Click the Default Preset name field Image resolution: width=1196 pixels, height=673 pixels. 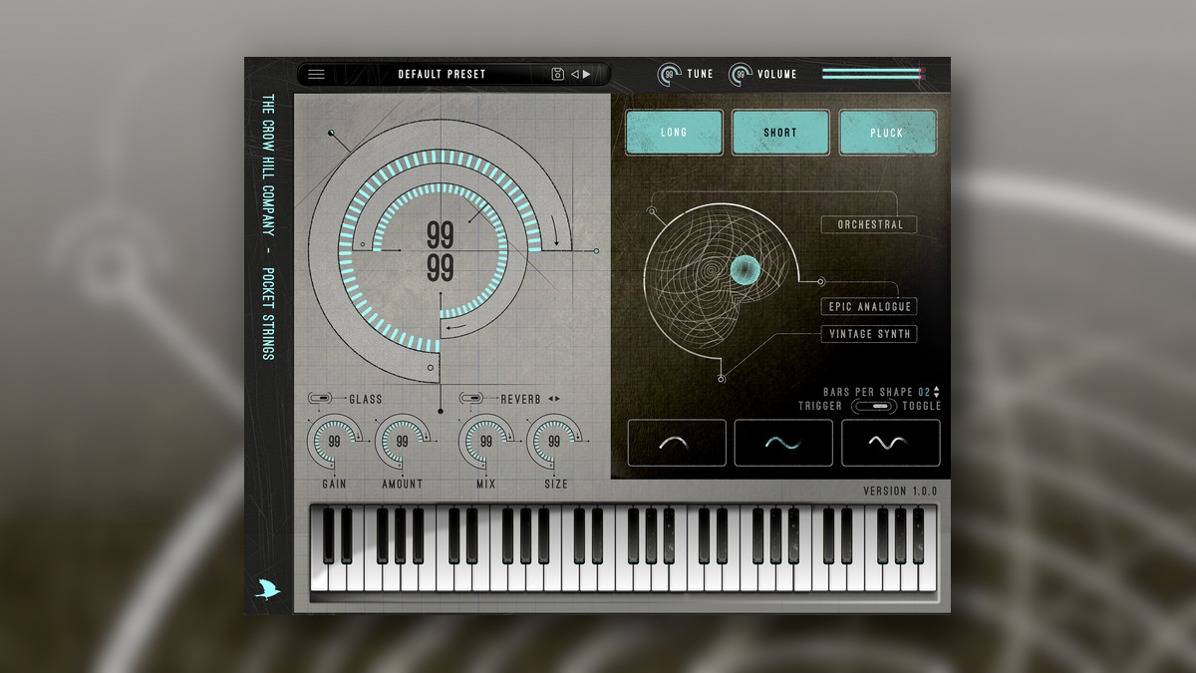coord(442,74)
